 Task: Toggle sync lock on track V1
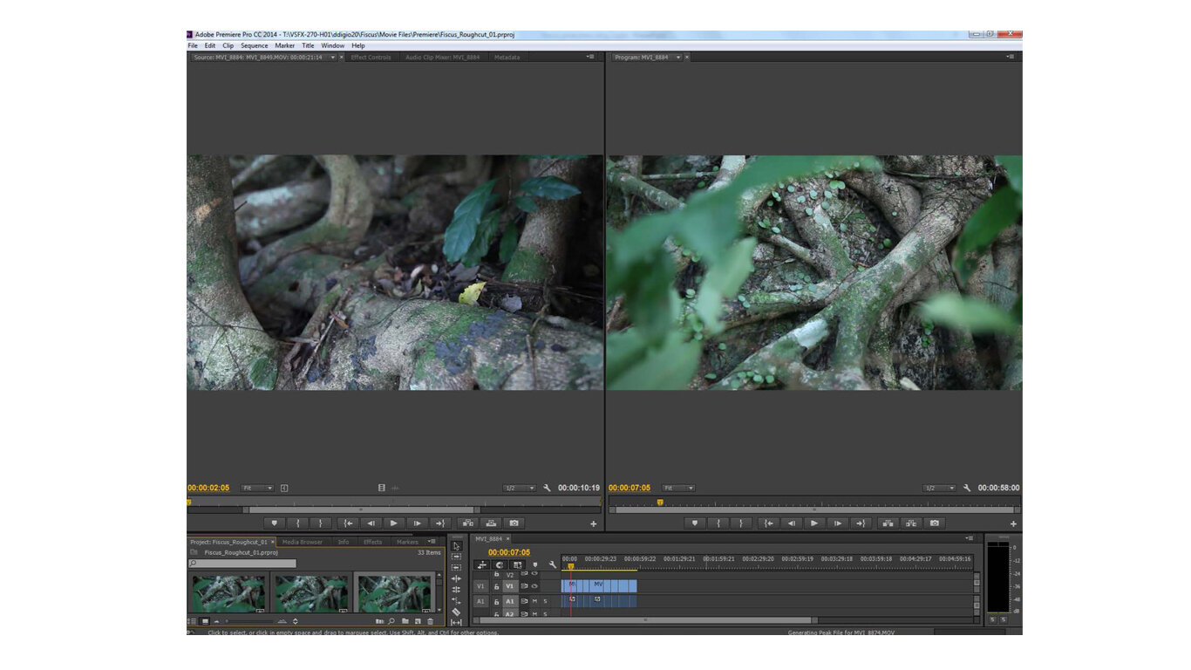point(525,587)
